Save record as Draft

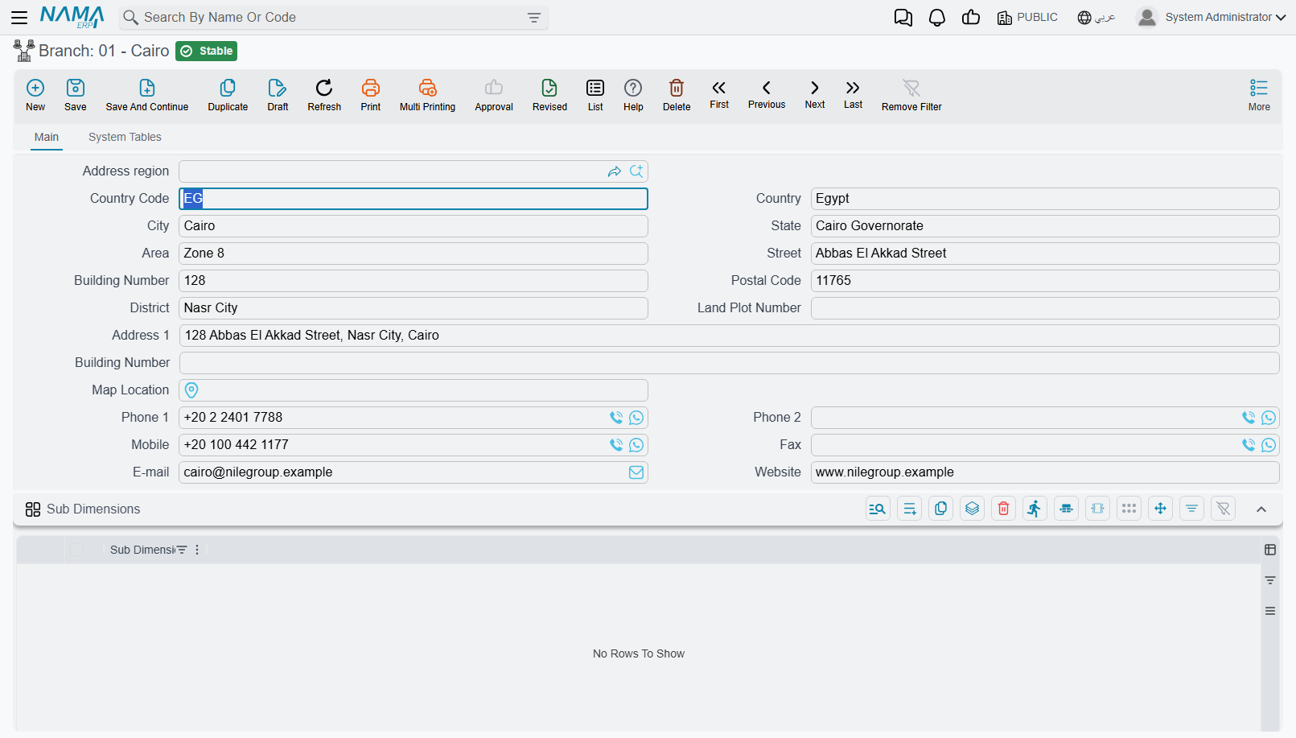tap(278, 95)
